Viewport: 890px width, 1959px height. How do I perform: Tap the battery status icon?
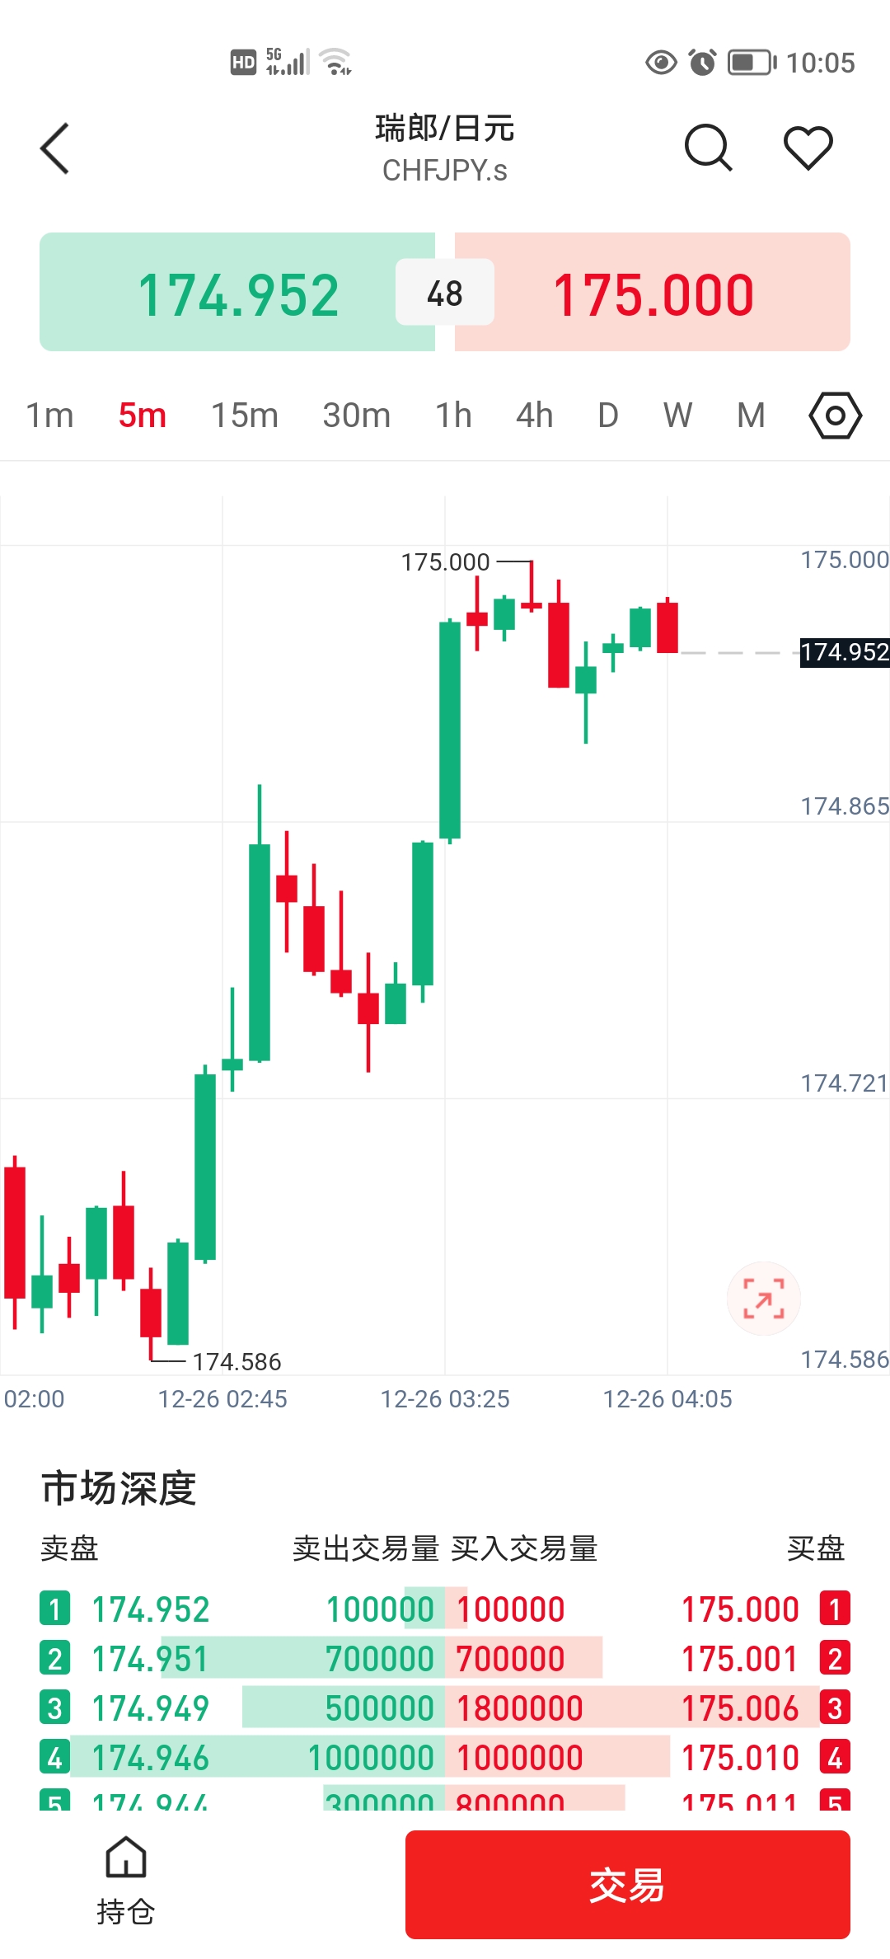coord(752,63)
